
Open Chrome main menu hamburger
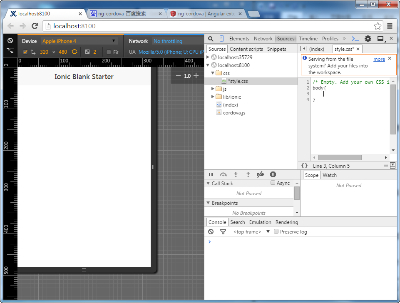pos(390,26)
